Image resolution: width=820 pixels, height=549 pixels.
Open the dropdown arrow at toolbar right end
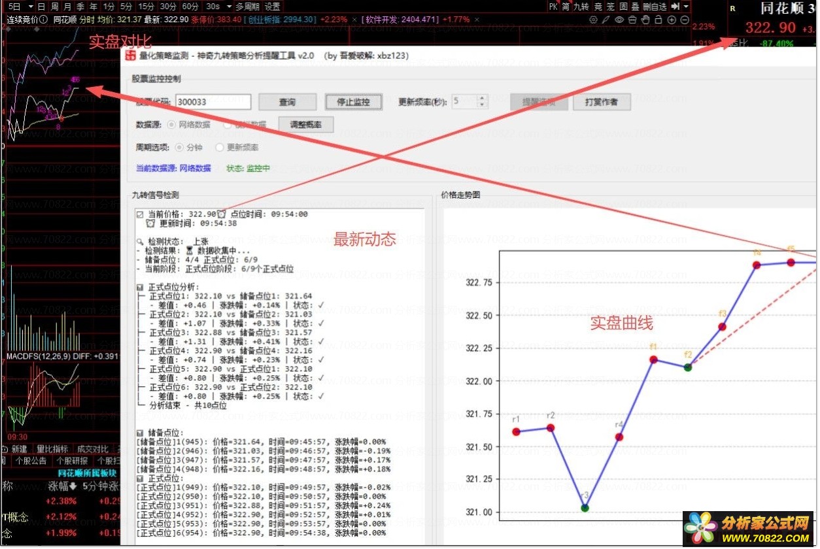[686, 7]
